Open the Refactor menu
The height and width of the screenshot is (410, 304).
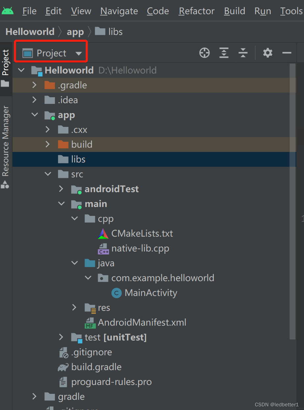(x=196, y=11)
